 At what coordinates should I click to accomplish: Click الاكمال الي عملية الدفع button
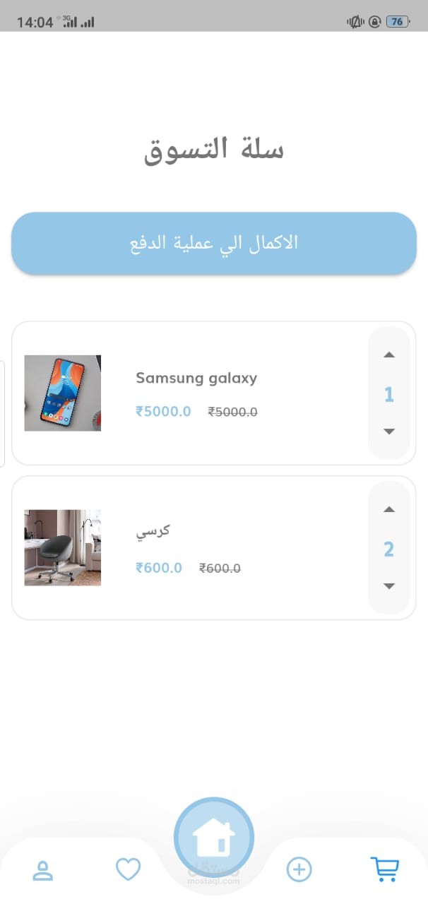[214, 244]
